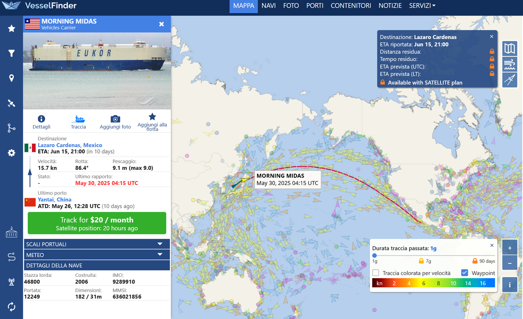Click 'May 30, 2025 04:15 UTC' last report

coord(107,183)
